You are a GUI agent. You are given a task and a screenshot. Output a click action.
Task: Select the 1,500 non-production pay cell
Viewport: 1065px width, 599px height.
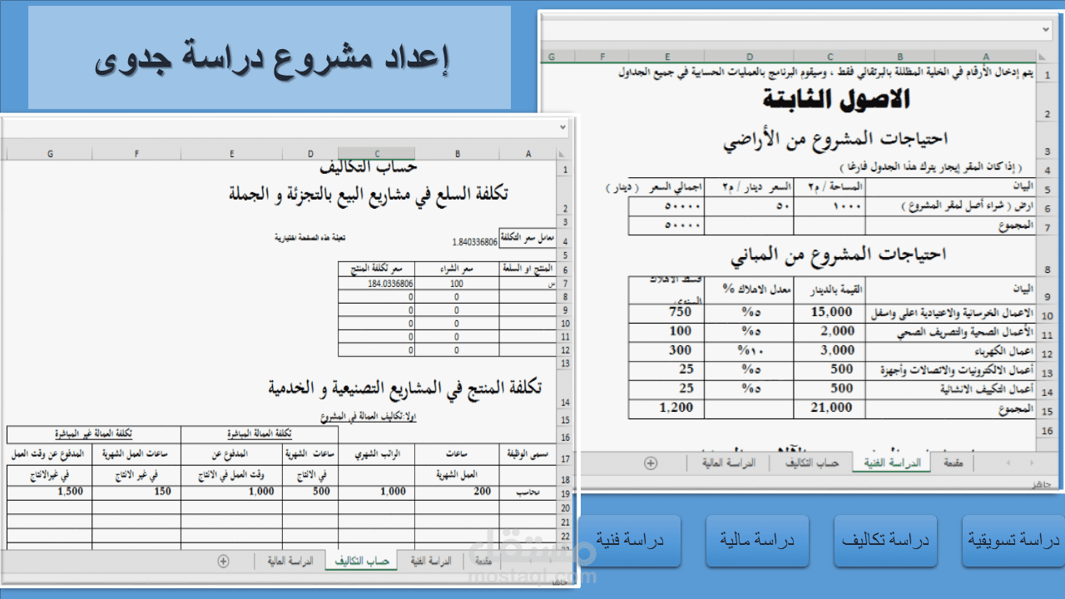pyautogui.click(x=49, y=493)
